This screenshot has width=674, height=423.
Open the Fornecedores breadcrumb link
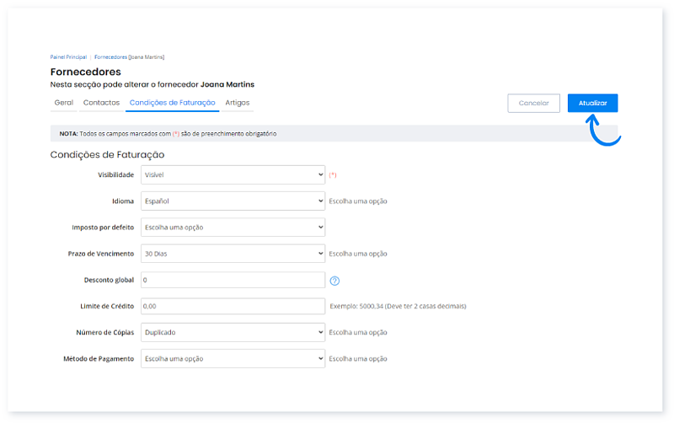click(110, 57)
